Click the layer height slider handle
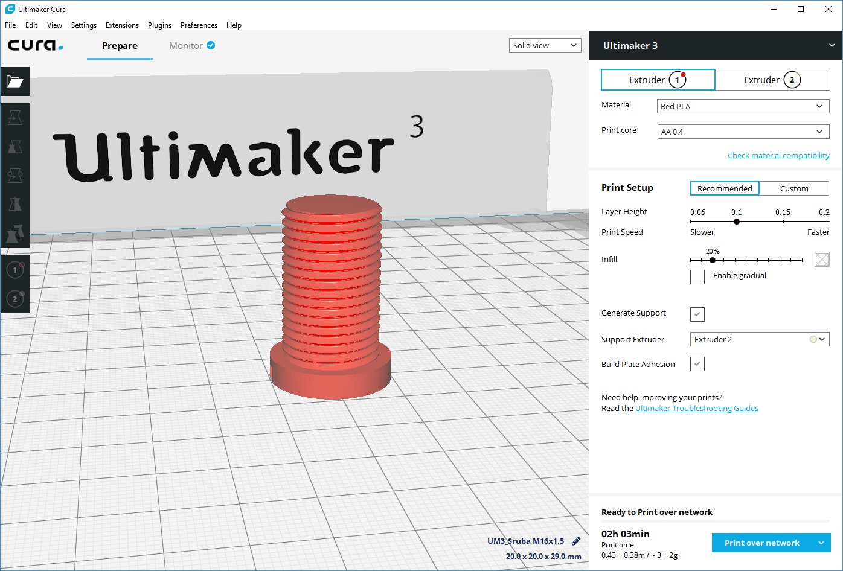This screenshot has width=843, height=571. (x=737, y=222)
